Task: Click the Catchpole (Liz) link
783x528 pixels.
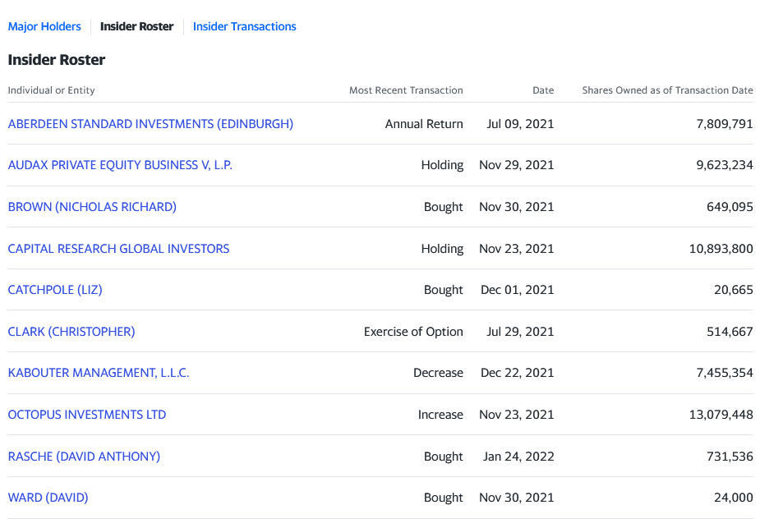Action: (x=55, y=289)
